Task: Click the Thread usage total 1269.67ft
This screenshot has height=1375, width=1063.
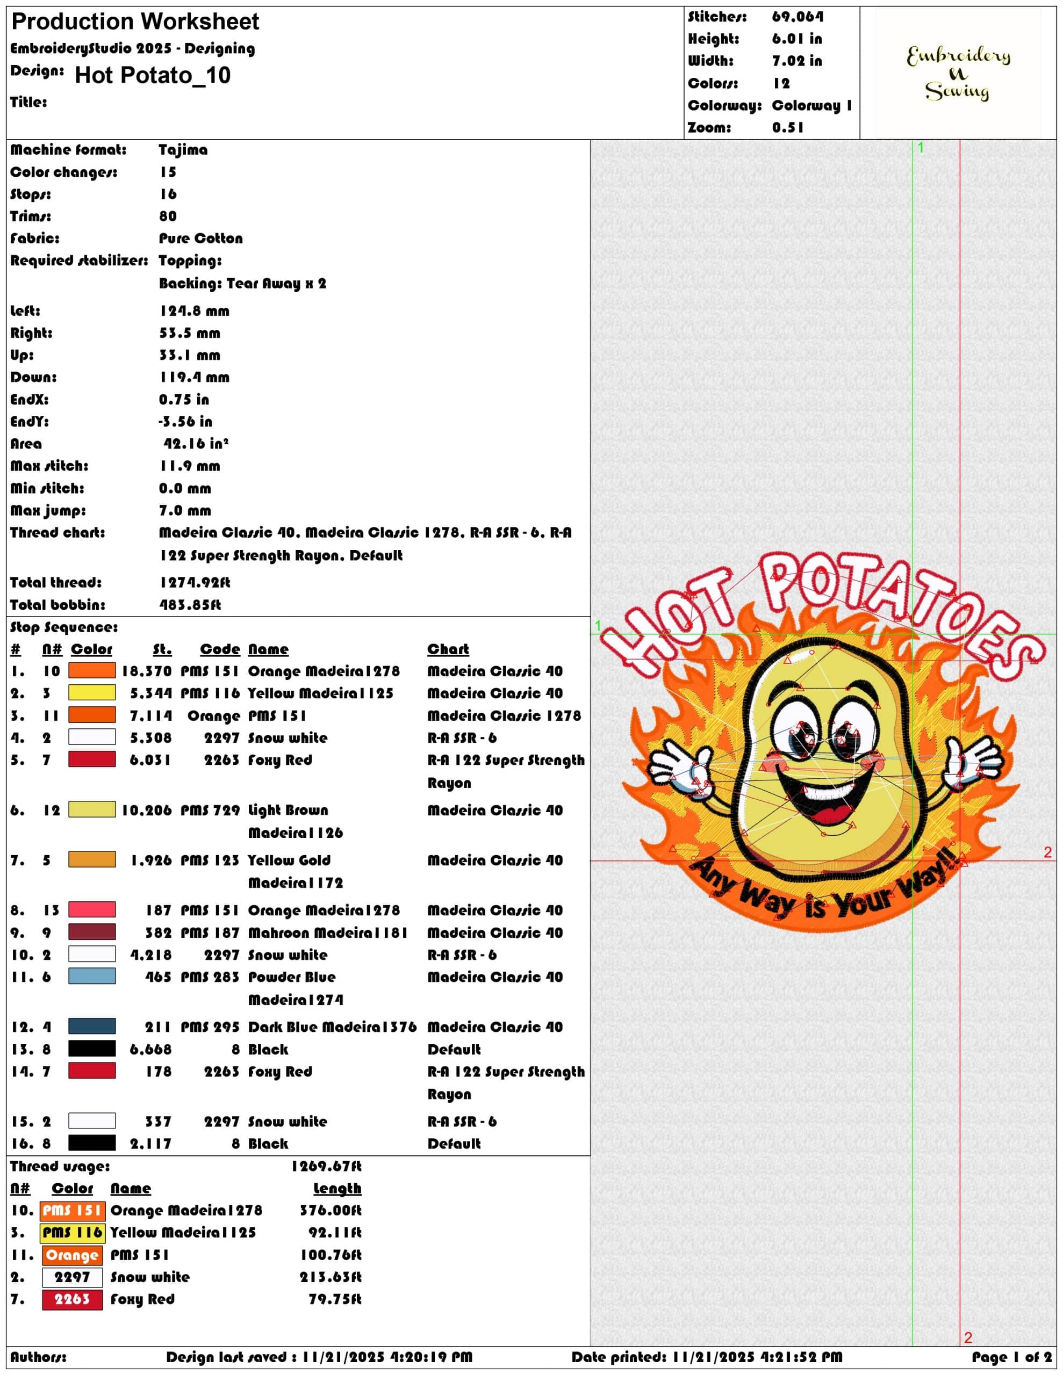Action: pyautogui.click(x=326, y=1167)
